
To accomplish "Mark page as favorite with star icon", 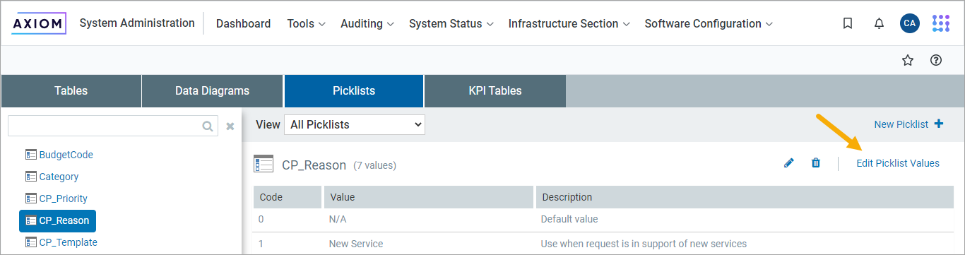I will [x=908, y=60].
